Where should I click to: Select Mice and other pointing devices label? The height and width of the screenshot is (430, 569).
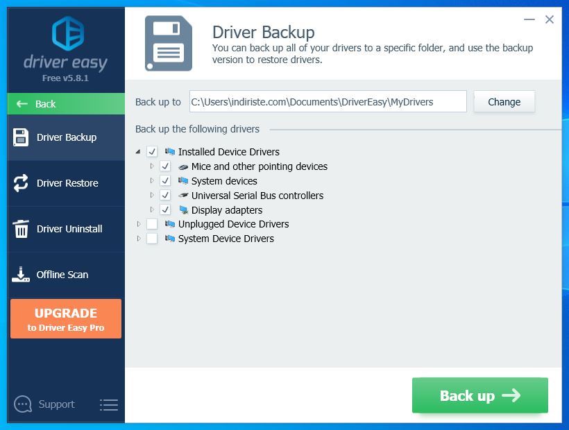click(x=260, y=166)
